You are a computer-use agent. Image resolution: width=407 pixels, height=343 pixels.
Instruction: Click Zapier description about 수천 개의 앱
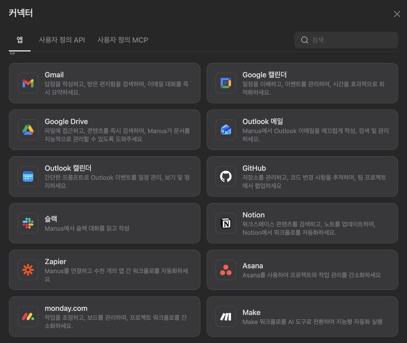pos(116,275)
